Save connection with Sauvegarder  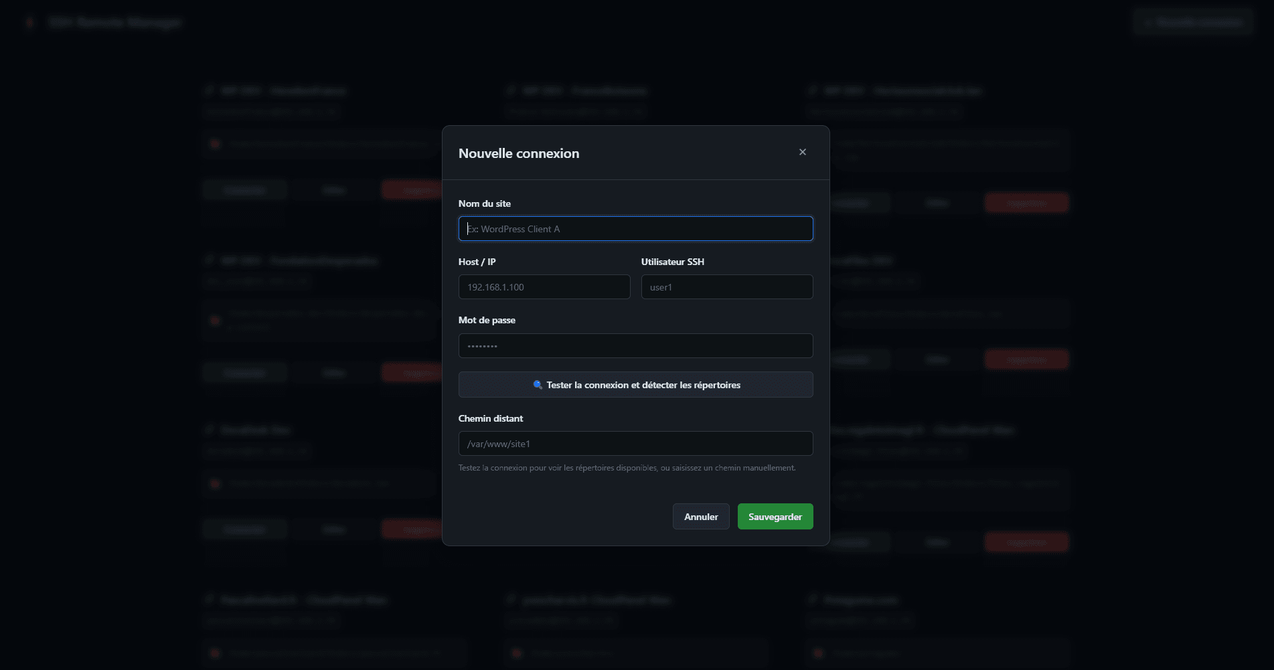tap(775, 517)
